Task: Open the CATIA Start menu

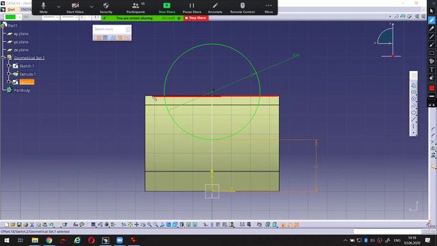Action: point(11,10)
